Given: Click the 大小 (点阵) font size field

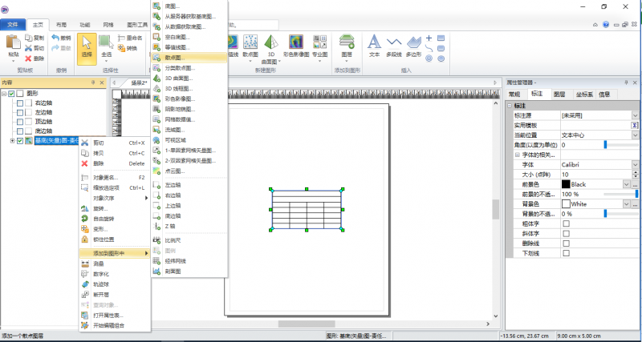Looking at the screenshot, I should 598,174.
